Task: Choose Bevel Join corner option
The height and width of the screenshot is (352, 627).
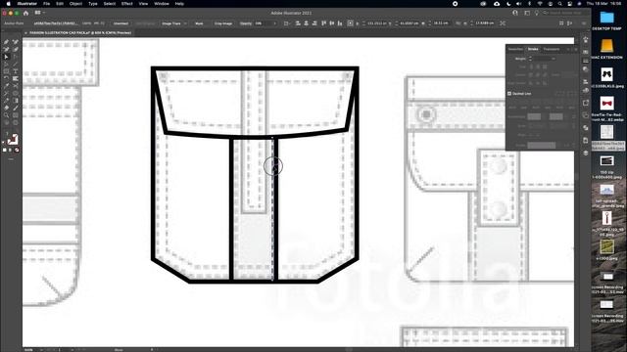Action: point(545,75)
